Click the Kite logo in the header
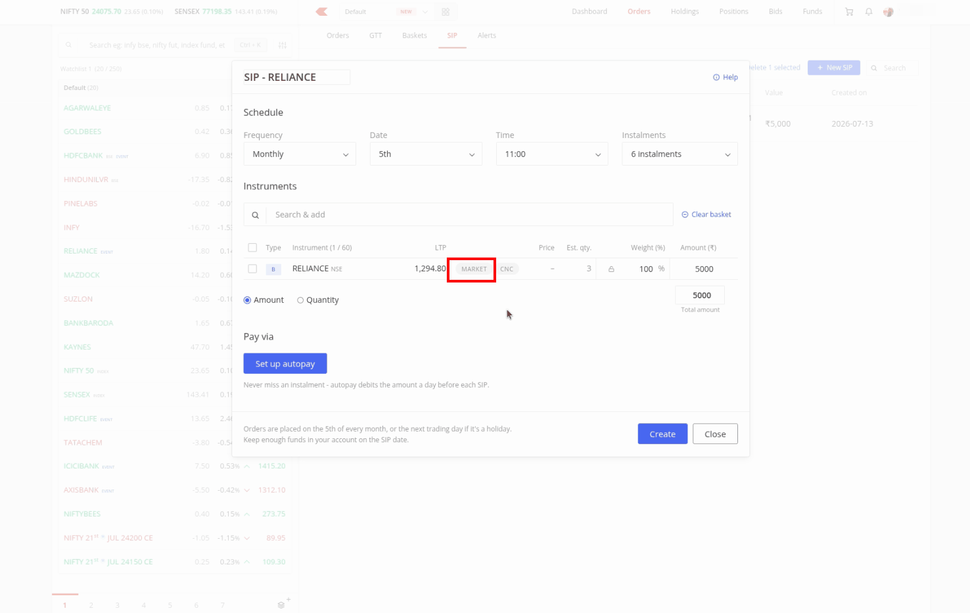Screen dimensions: 970x613 click(x=321, y=12)
